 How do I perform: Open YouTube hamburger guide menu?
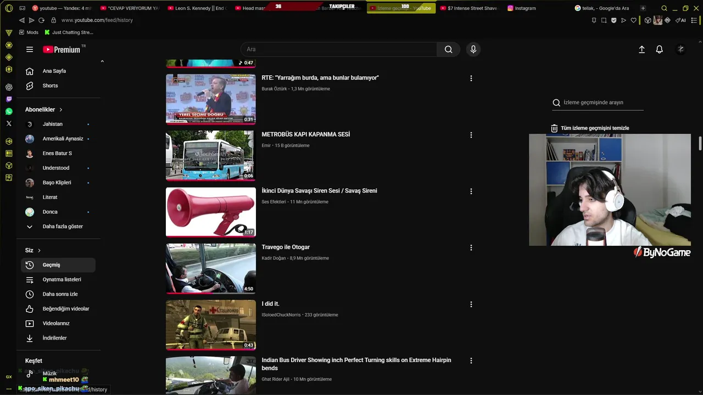(x=30, y=49)
